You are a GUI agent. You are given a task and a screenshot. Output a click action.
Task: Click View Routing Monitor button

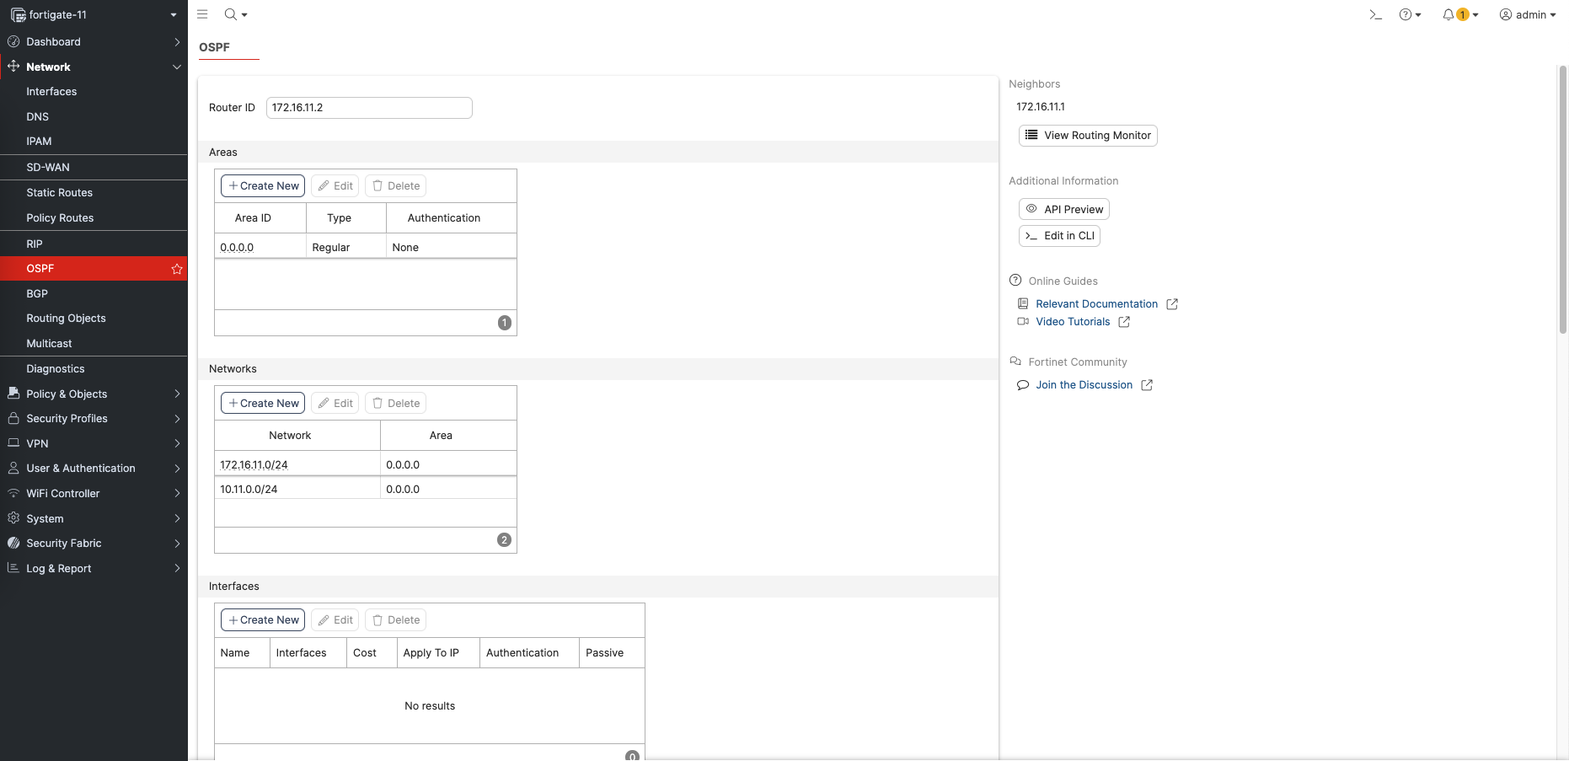click(1087, 136)
